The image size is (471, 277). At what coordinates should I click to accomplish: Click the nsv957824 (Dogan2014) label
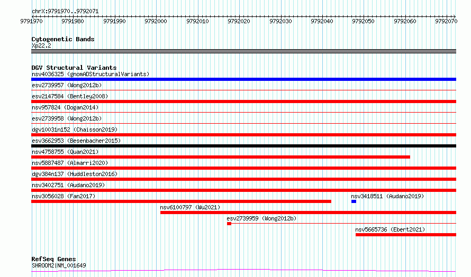(x=65, y=107)
